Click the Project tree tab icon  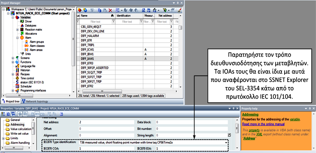point(3,101)
